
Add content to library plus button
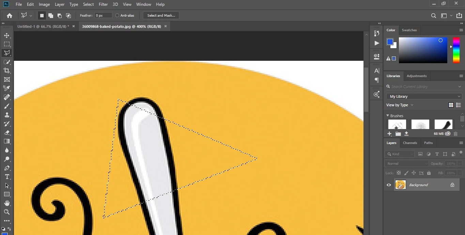click(389, 134)
